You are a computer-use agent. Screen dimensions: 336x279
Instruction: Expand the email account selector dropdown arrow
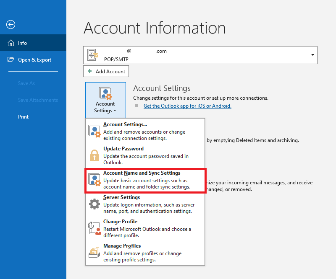pyautogui.click(x=312, y=55)
